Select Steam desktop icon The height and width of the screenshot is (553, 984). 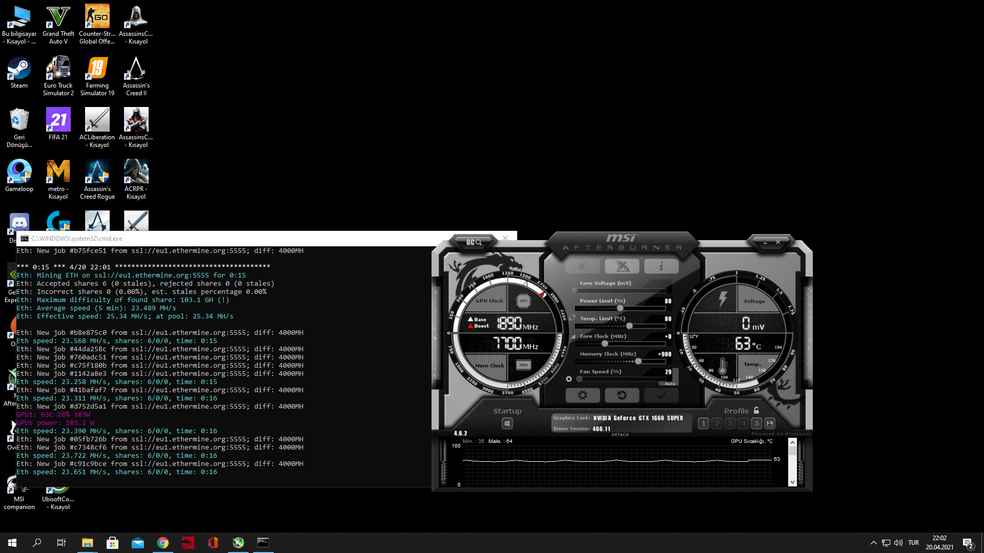coord(19,72)
